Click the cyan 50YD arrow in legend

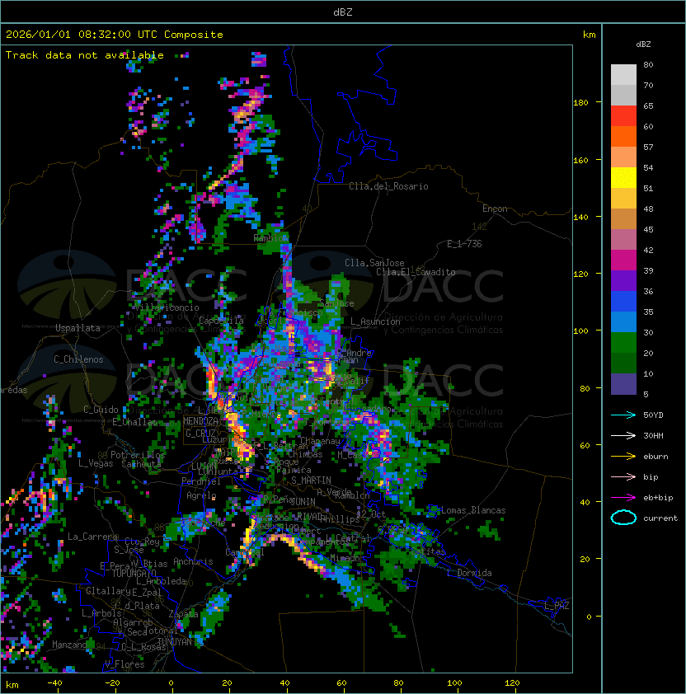coord(623,415)
